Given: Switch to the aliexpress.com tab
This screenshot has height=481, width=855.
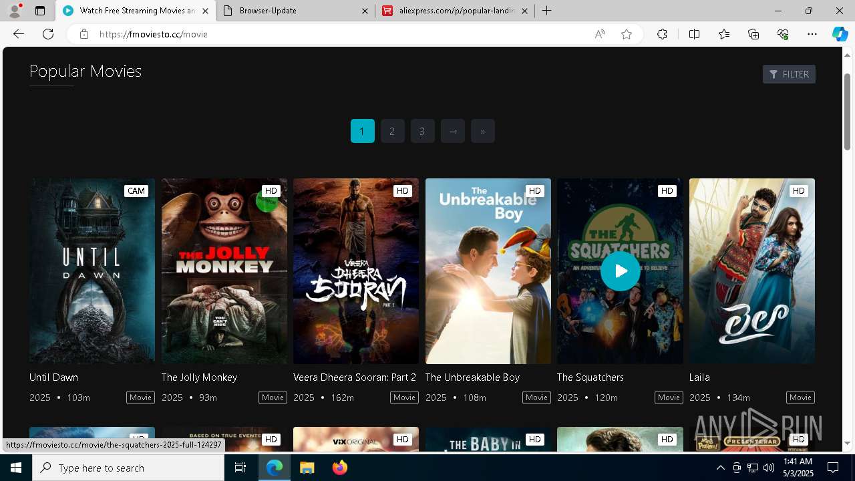Looking at the screenshot, I should click(x=455, y=11).
